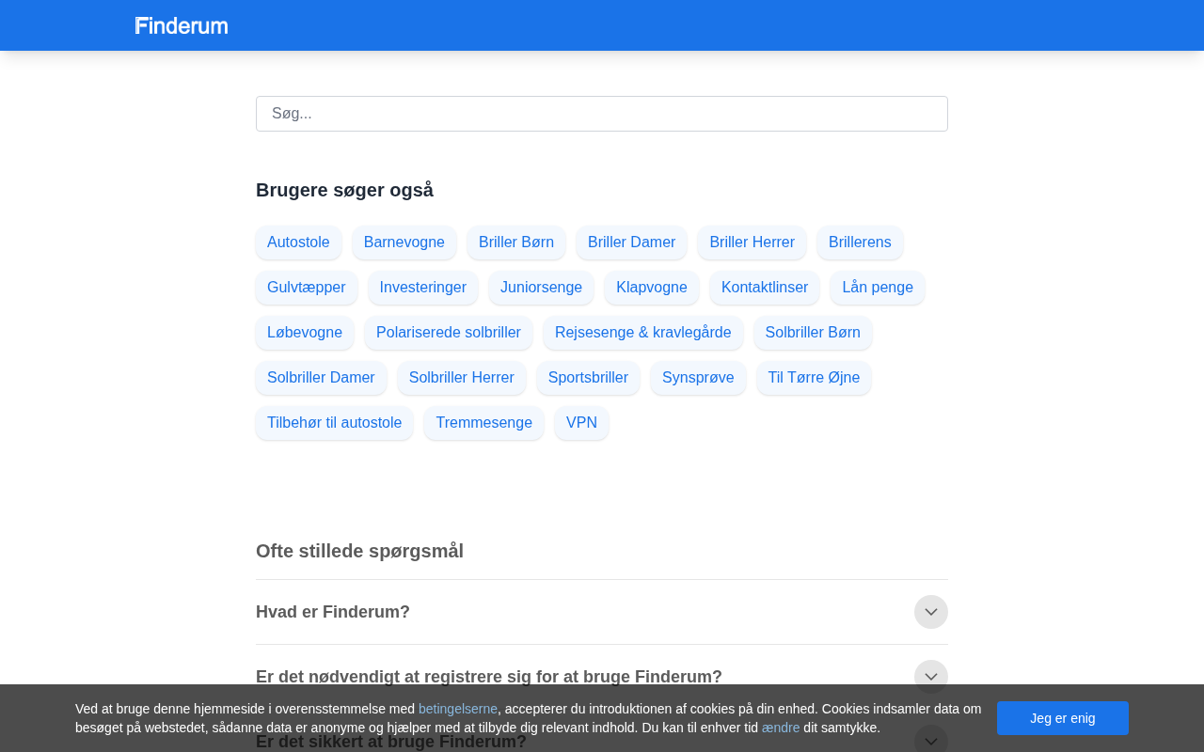Screen dimensions: 1204x752
Task: Go to Sportsbriller
Action: coord(588,378)
